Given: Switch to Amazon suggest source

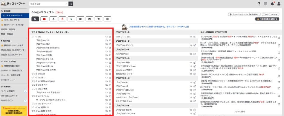Looking at the screenshot, I should click(x=53, y=19).
